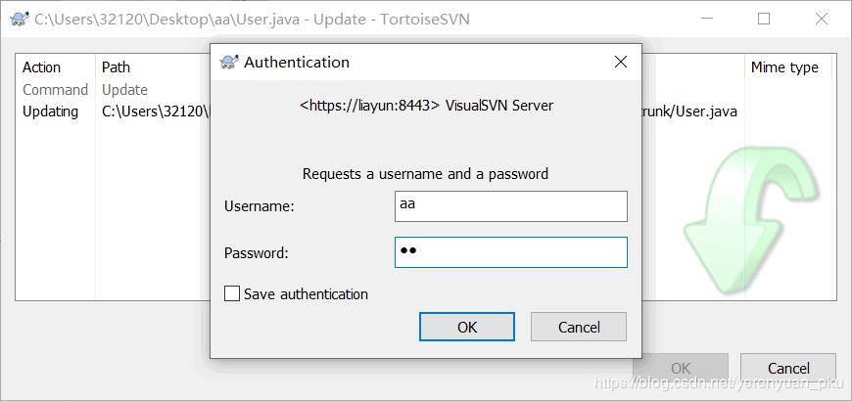Click the Username field containing aa
The image size is (852, 401).
511,206
